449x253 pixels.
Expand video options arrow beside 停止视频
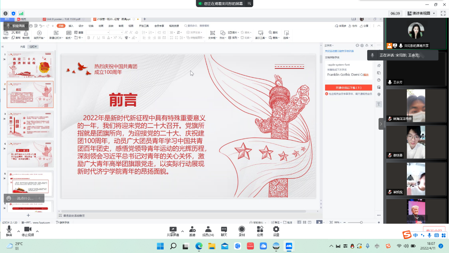[37, 231]
